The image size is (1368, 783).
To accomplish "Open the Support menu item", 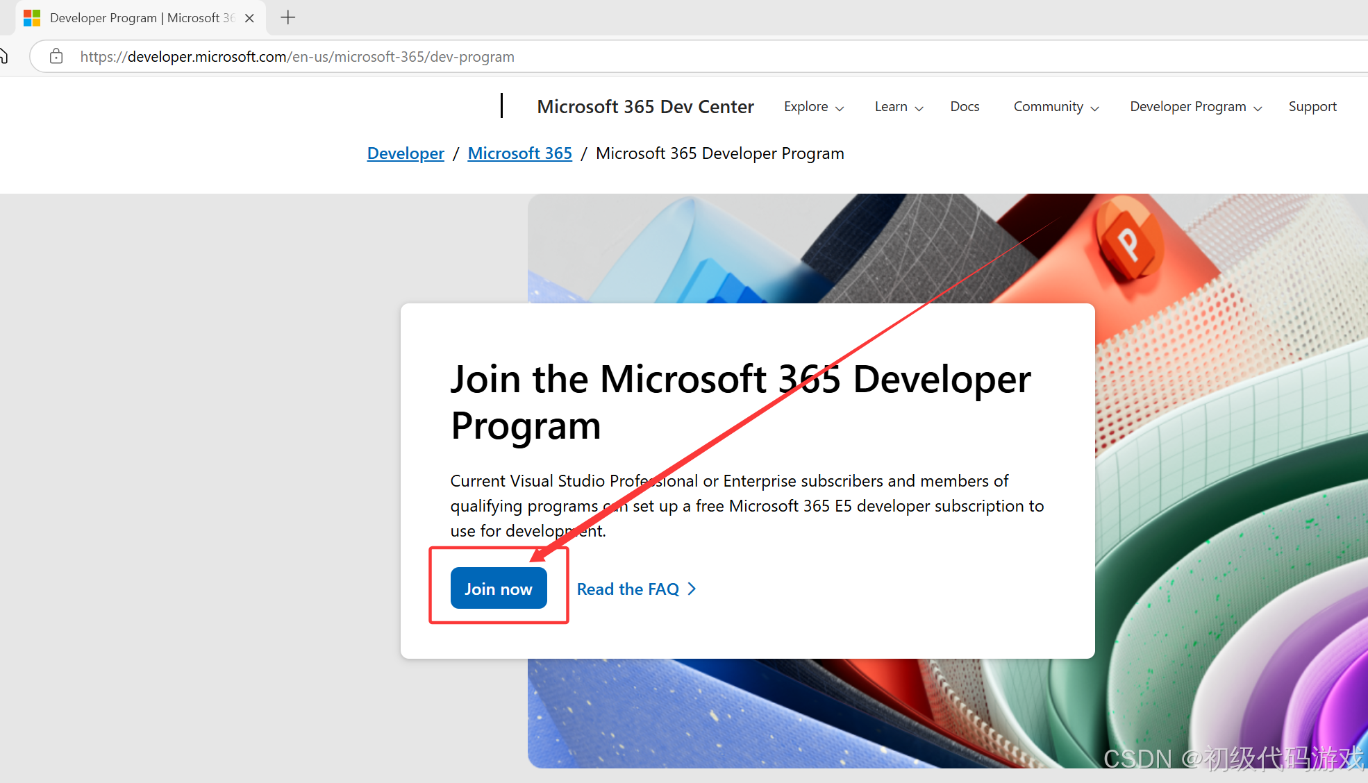I will pyautogui.click(x=1312, y=107).
